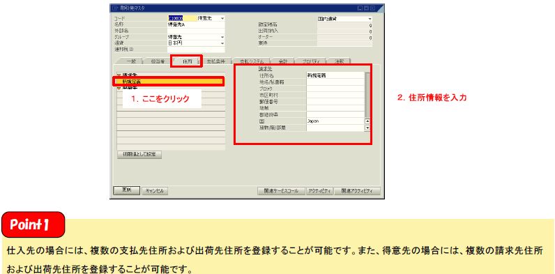Screen dimensions: 555x274
Task: Switch to the プロパティ tab
Action: coord(311,61)
